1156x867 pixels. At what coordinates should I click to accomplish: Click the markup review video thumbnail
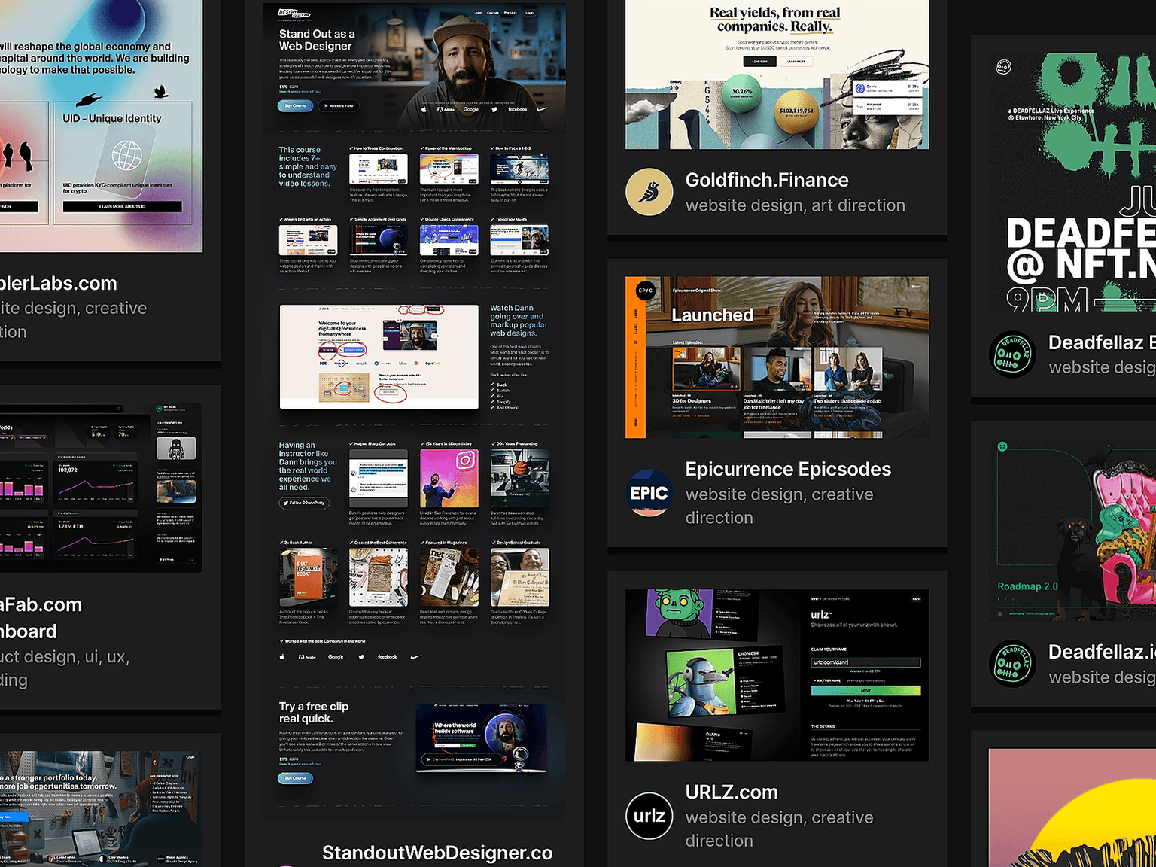click(x=379, y=357)
